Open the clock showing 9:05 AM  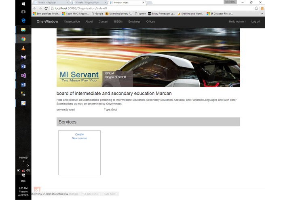coord(23,191)
